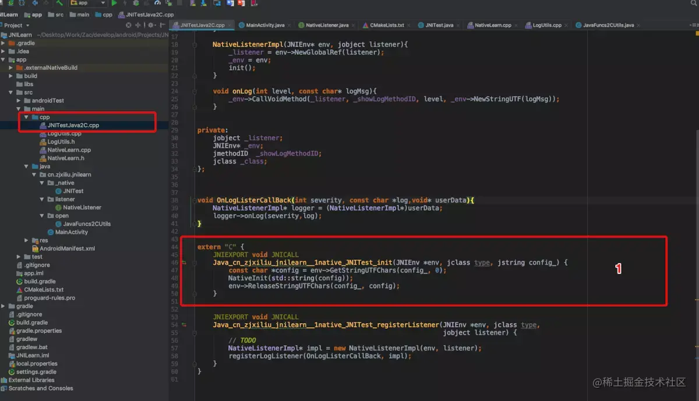
Task: Close the MainActivity.java tab
Action: 290,25
